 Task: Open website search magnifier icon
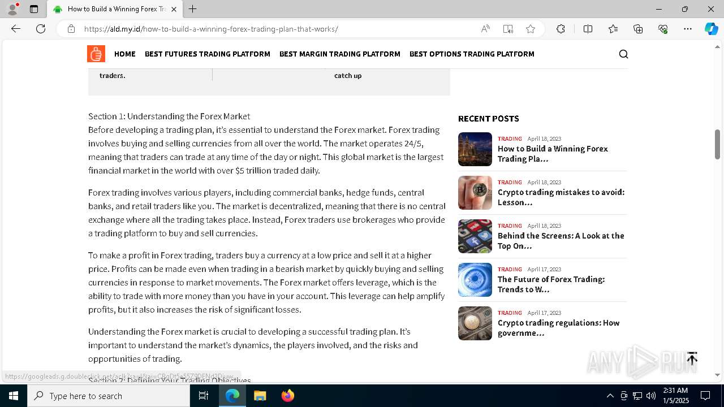[x=623, y=54]
